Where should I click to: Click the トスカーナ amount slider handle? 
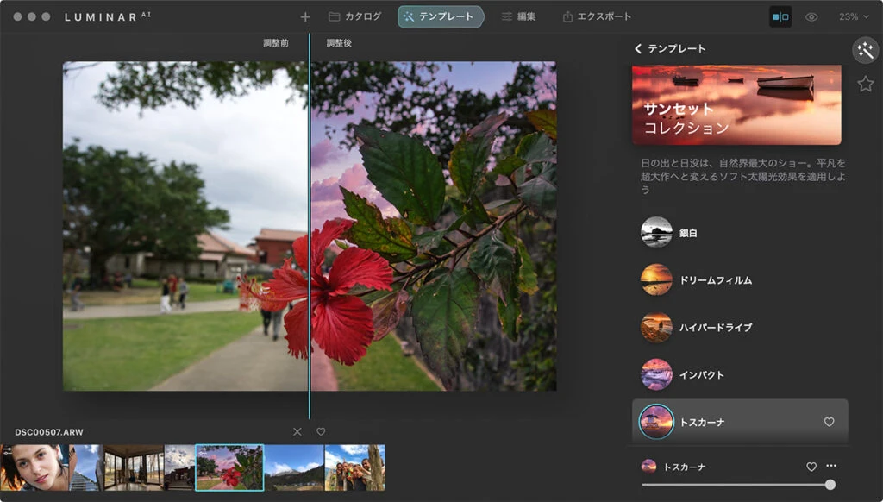coord(830,485)
